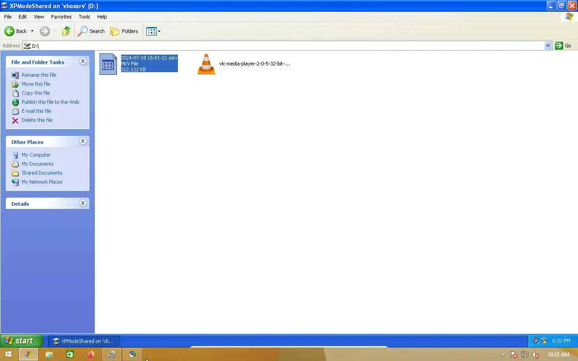The width and height of the screenshot is (578, 361).
Task: Click the host network tray icon
Action: tap(524, 355)
